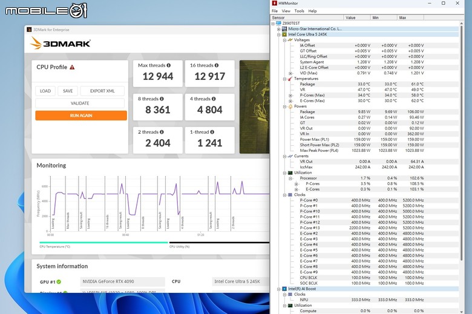Click the Intel(R) AI Boost device icon
The image size is (472, 314).
coord(284,289)
